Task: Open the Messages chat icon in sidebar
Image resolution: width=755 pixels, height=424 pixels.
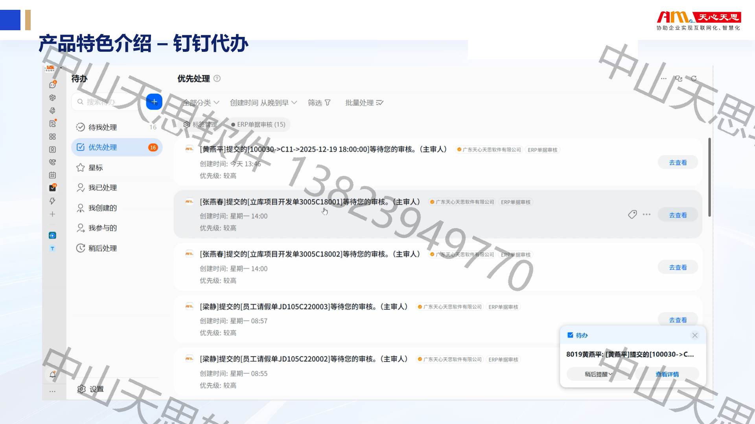Action: pyautogui.click(x=52, y=85)
